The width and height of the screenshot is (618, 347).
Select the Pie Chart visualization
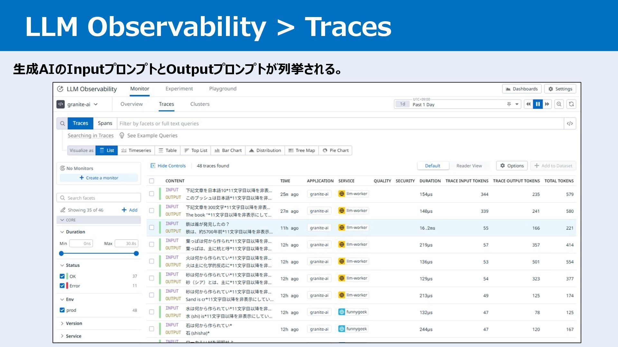335,150
